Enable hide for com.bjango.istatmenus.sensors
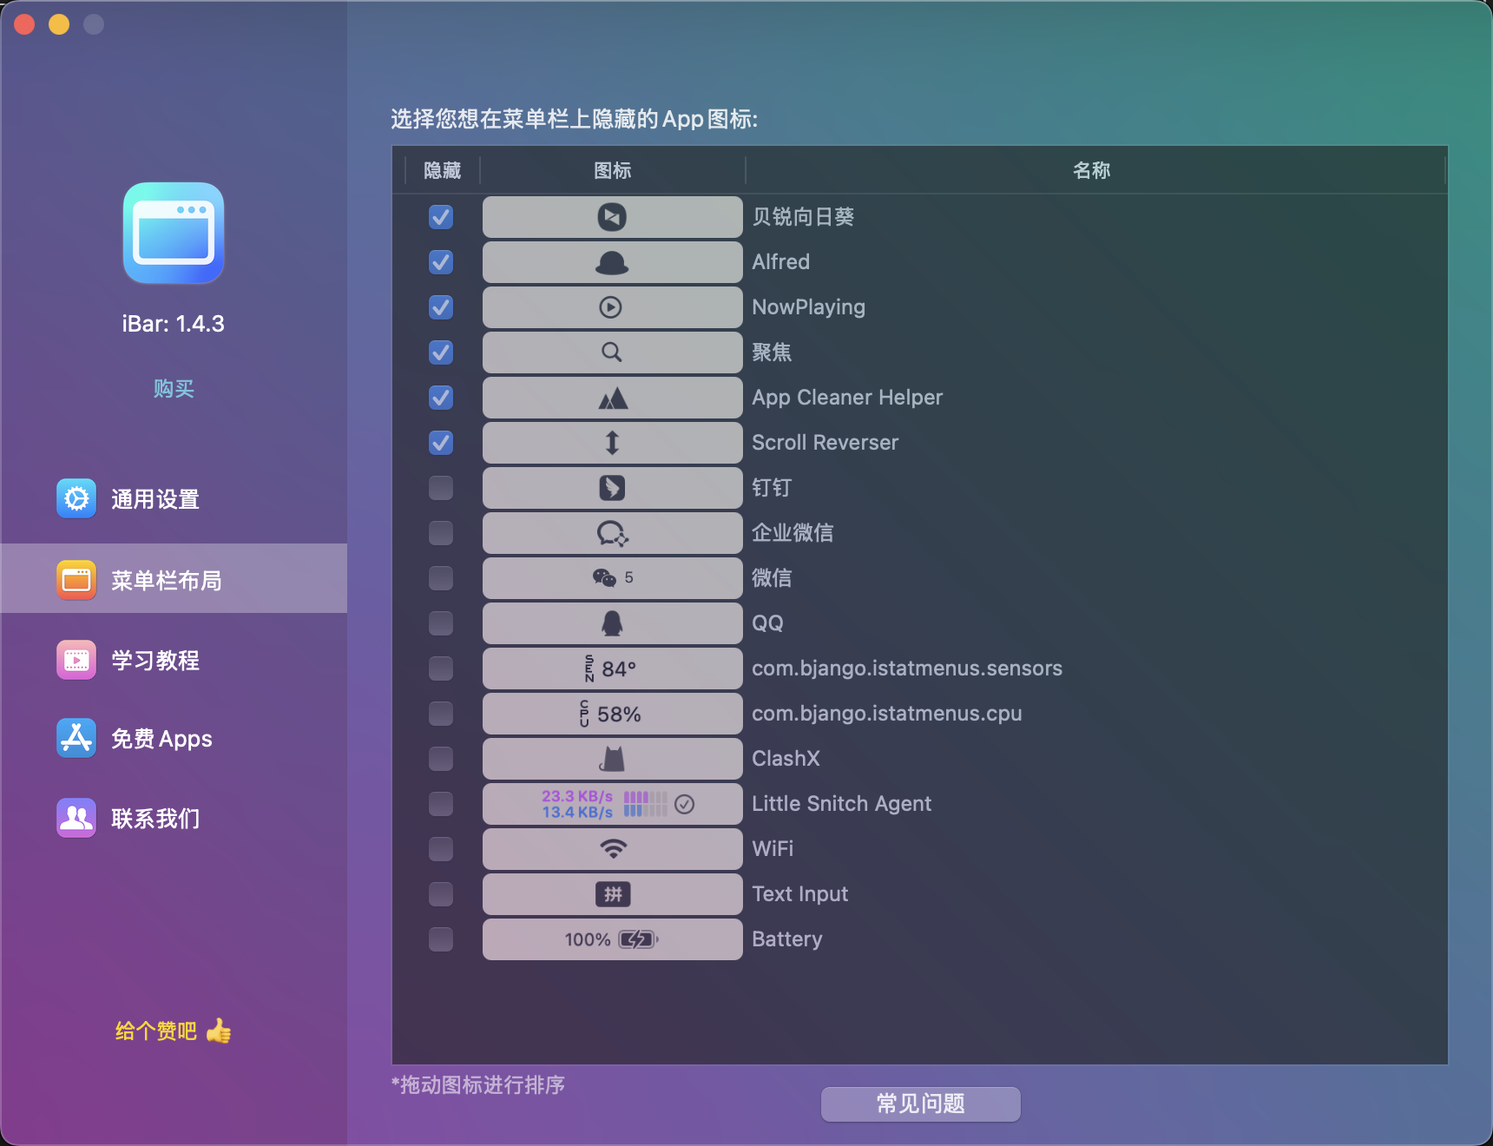 [441, 668]
